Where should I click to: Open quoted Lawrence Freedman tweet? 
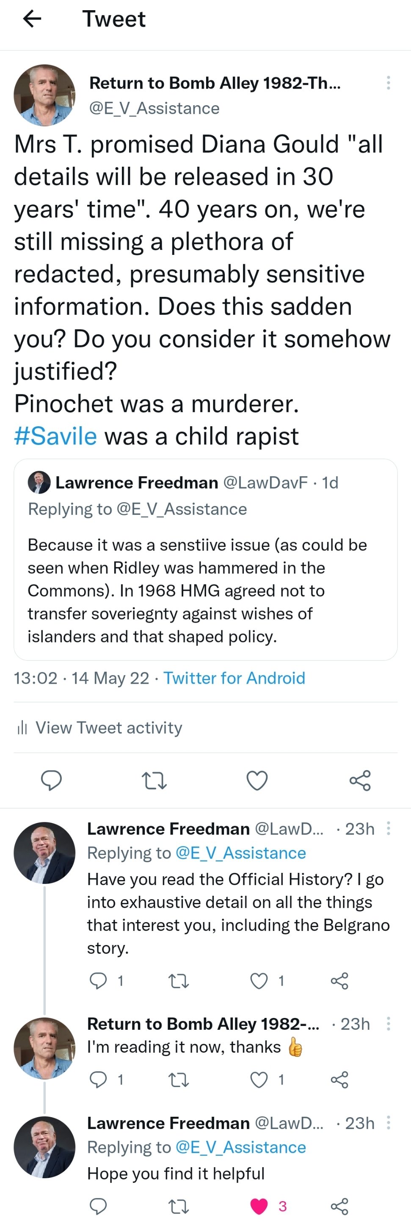click(x=205, y=559)
